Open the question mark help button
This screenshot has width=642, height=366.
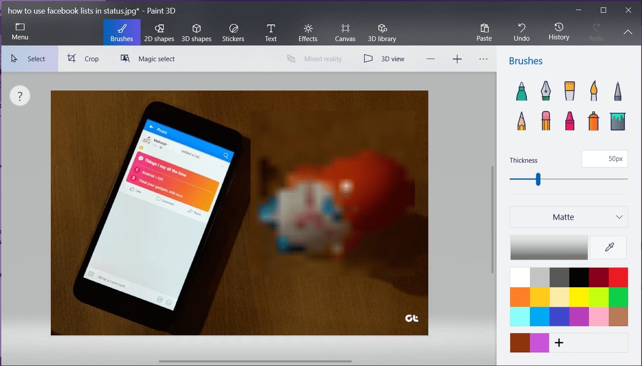20,96
